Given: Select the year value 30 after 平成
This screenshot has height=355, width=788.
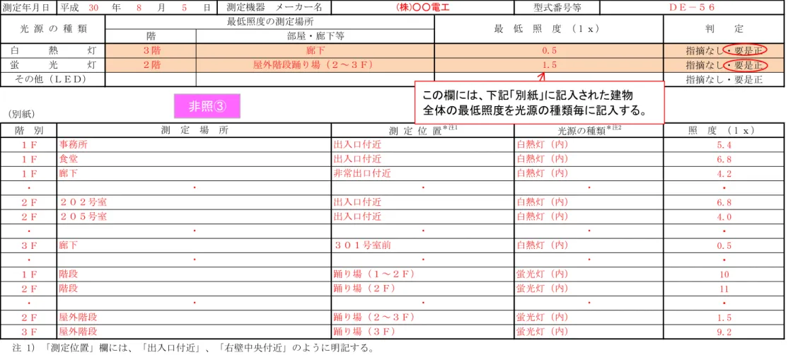Looking at the screenshot, I should point(93,8).
